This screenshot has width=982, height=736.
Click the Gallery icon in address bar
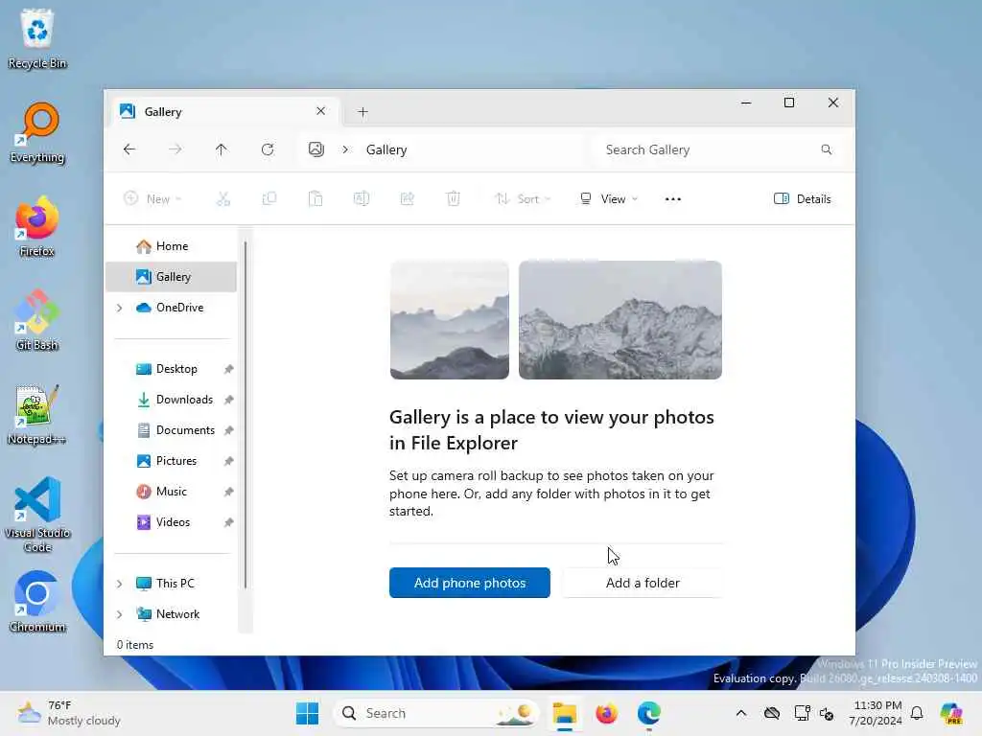coord(316,149)
